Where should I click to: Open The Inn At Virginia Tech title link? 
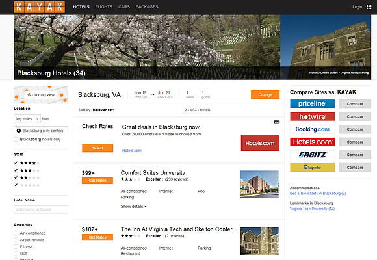click(x=179, y=229)
